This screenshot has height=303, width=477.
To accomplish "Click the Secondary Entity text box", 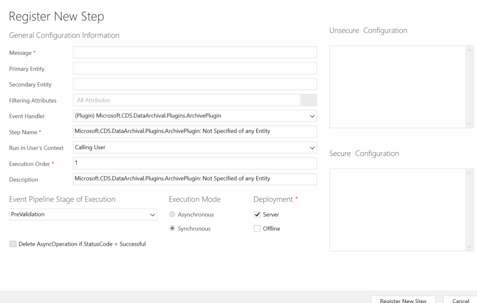I will 195,84.
